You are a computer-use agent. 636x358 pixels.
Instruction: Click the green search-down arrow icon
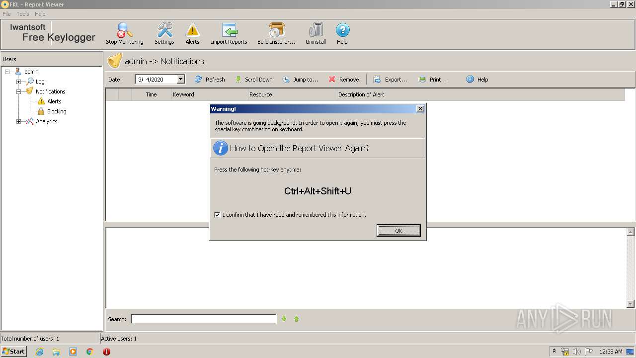[x=284, y=319]
